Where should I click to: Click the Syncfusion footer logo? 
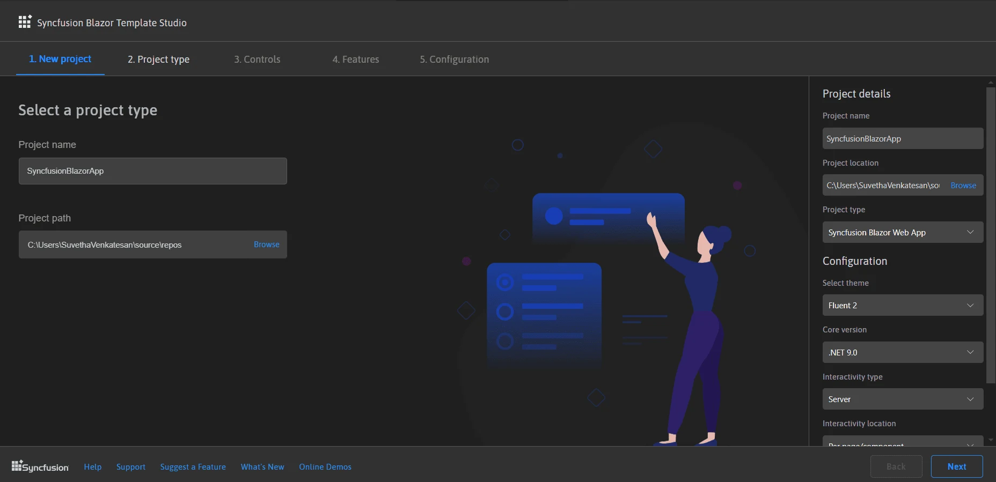tap(40, 466)
